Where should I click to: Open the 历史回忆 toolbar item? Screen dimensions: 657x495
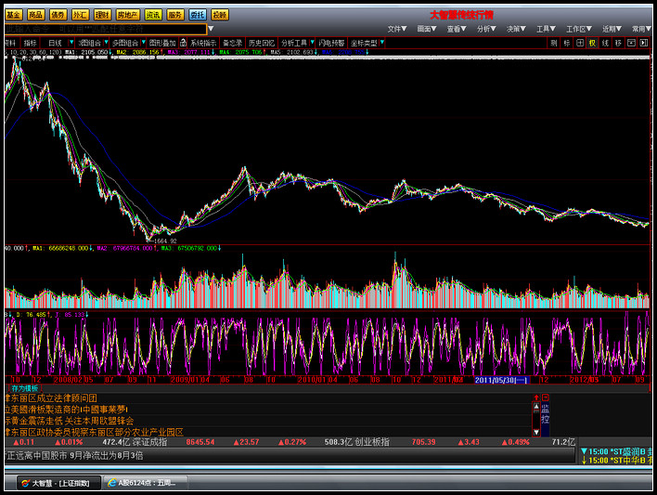(x=262, y=43)
